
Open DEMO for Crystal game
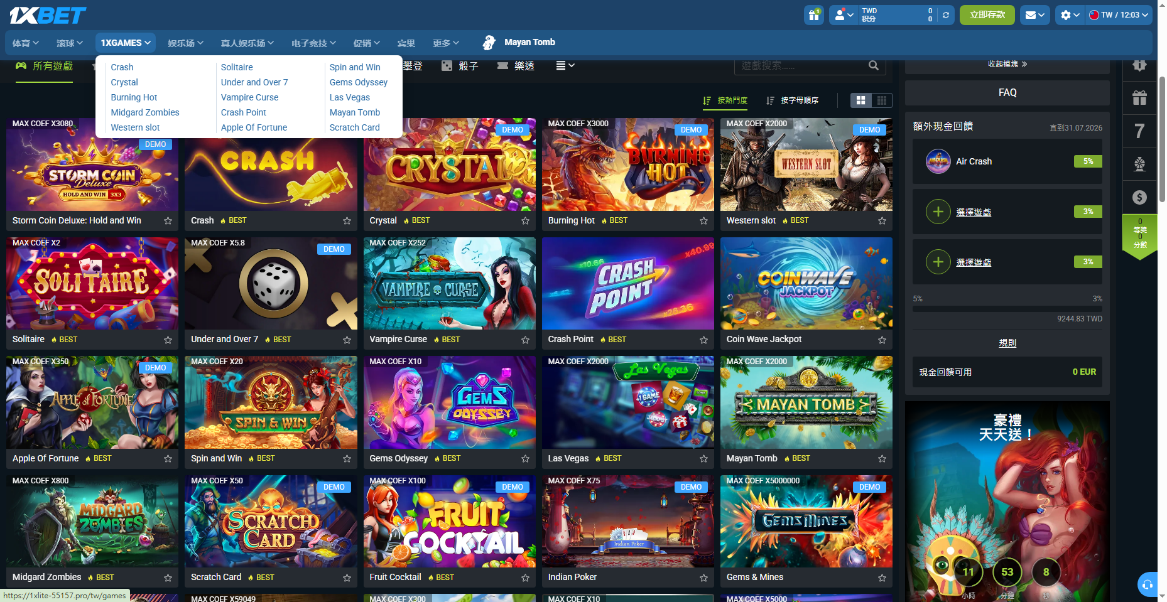click(x=513, y=130)
